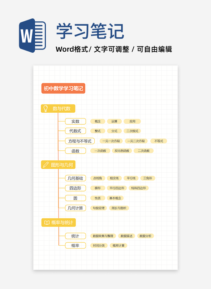
Task: Select the 三角形 tag
Action: (148, 178)
